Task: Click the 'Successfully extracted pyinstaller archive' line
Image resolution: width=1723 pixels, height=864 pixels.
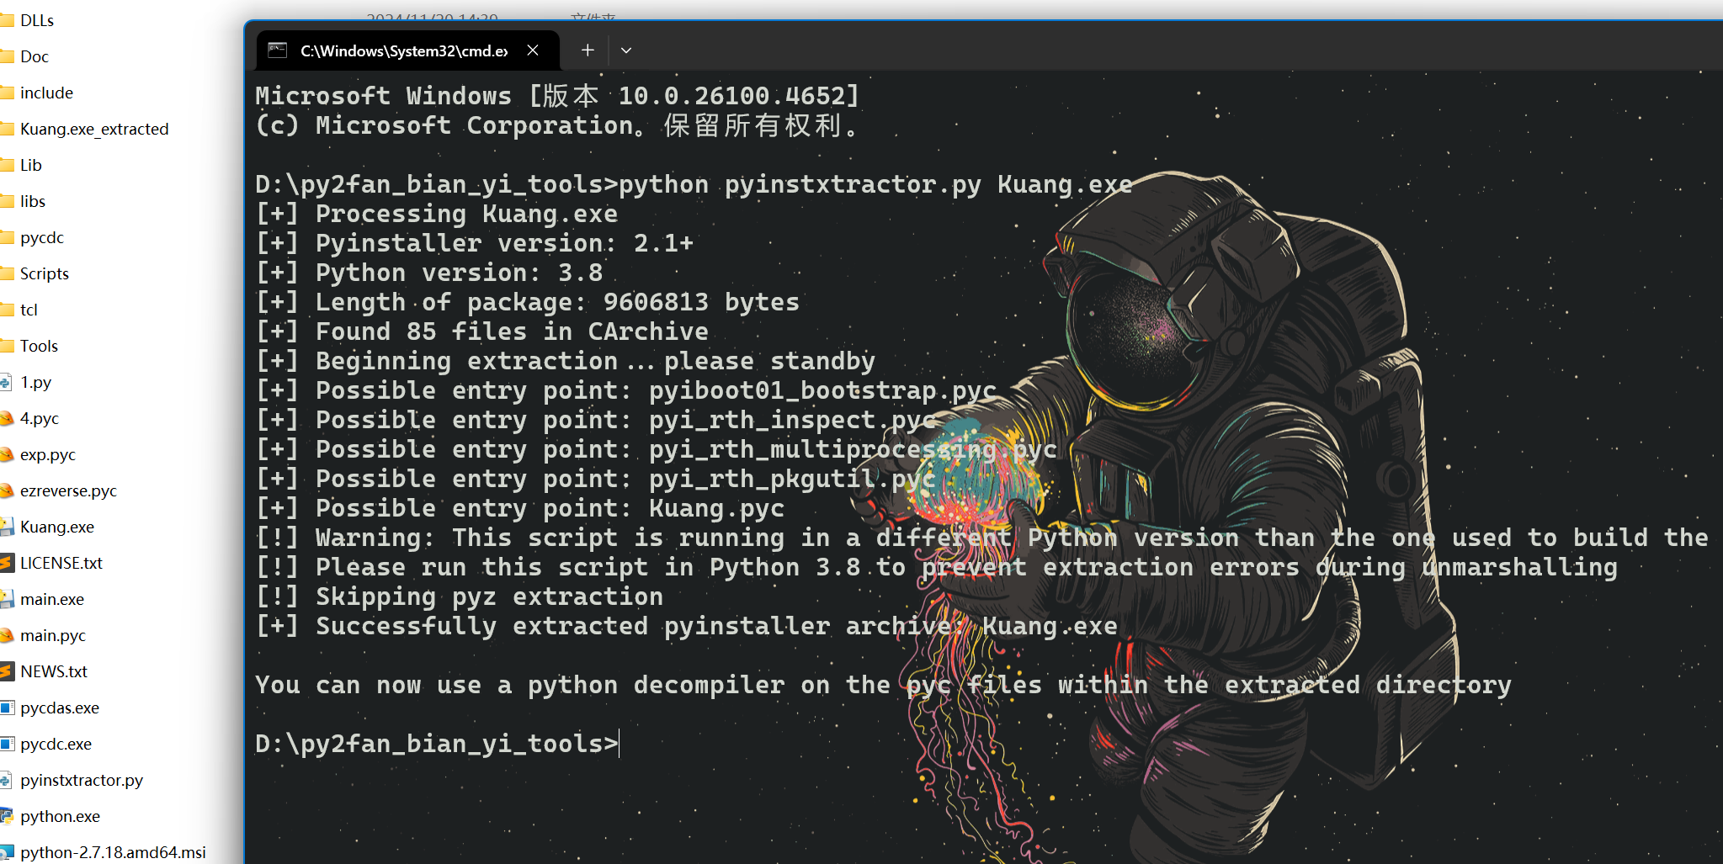Action: coord(687,626)
